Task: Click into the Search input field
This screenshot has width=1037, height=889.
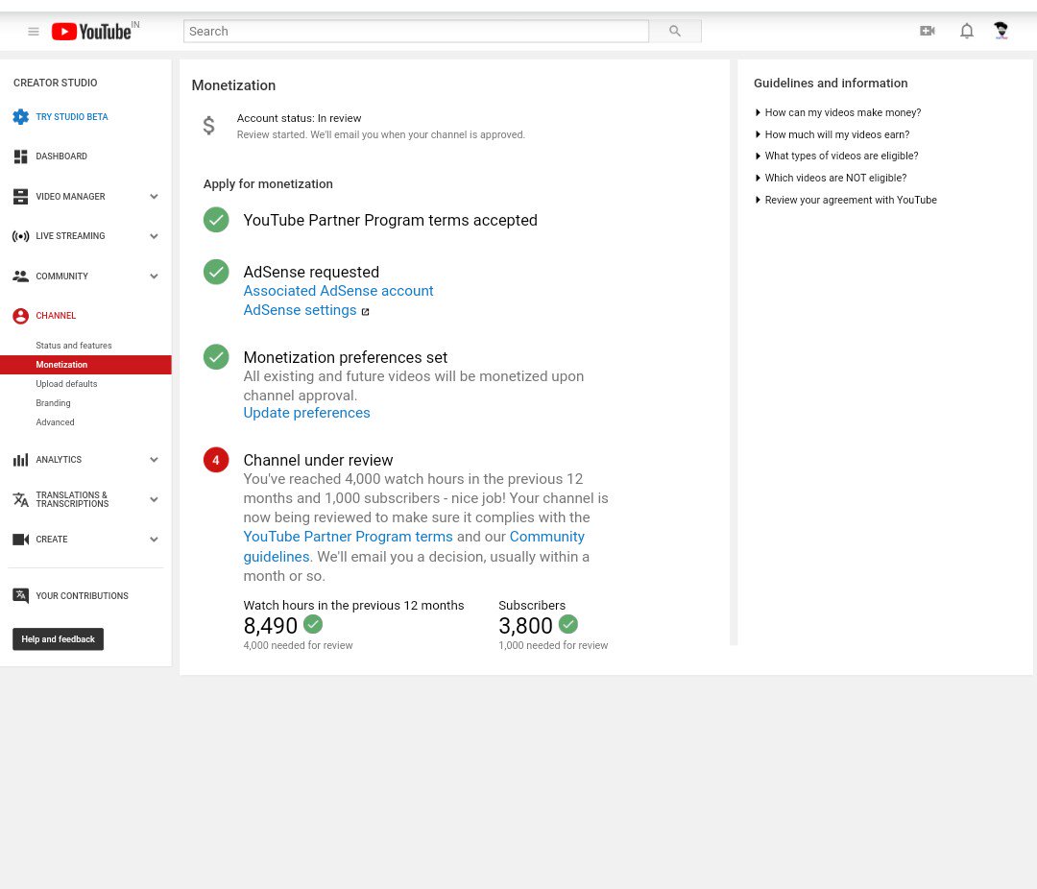Action: coord(416,31)
